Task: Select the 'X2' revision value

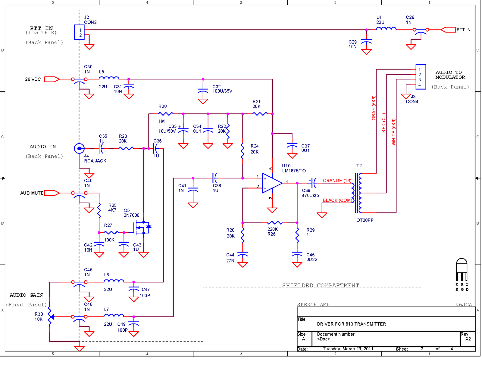Action: click(x=468, y=339)
